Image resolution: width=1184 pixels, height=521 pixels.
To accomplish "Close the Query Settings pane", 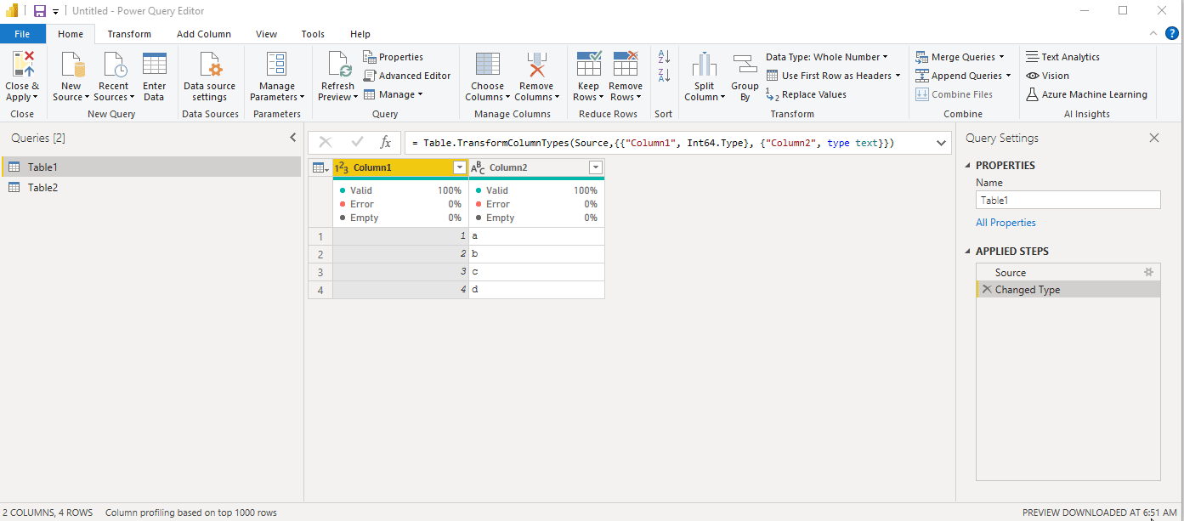I will pos(1153,138).
